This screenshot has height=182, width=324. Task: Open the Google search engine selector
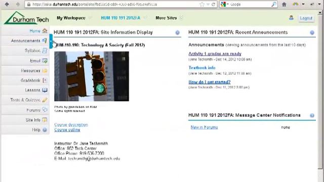tap(225, 5)
